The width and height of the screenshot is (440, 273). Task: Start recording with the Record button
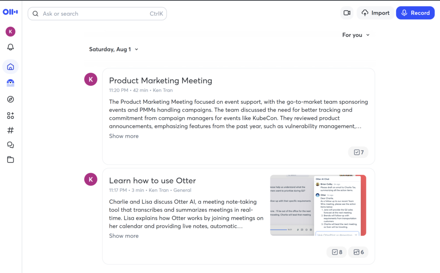pos(416,13)
